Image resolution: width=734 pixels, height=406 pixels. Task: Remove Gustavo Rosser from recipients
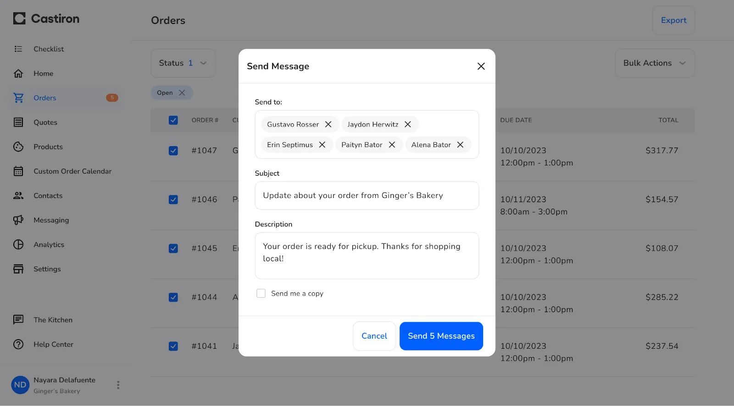point(328,124)
